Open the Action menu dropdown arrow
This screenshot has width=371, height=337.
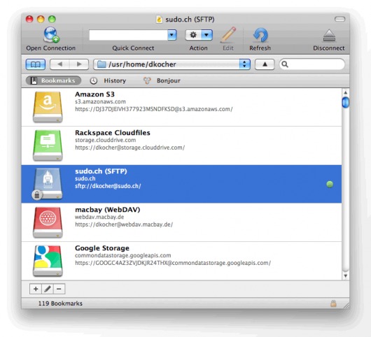[x=206, y=35]
